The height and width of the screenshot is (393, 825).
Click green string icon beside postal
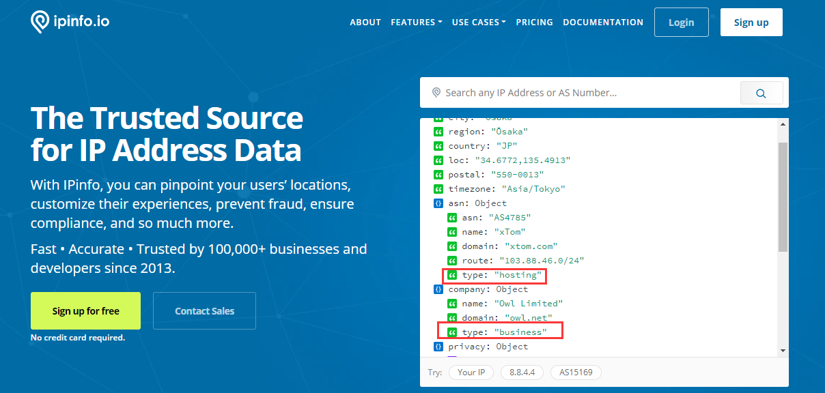(438, 175)
